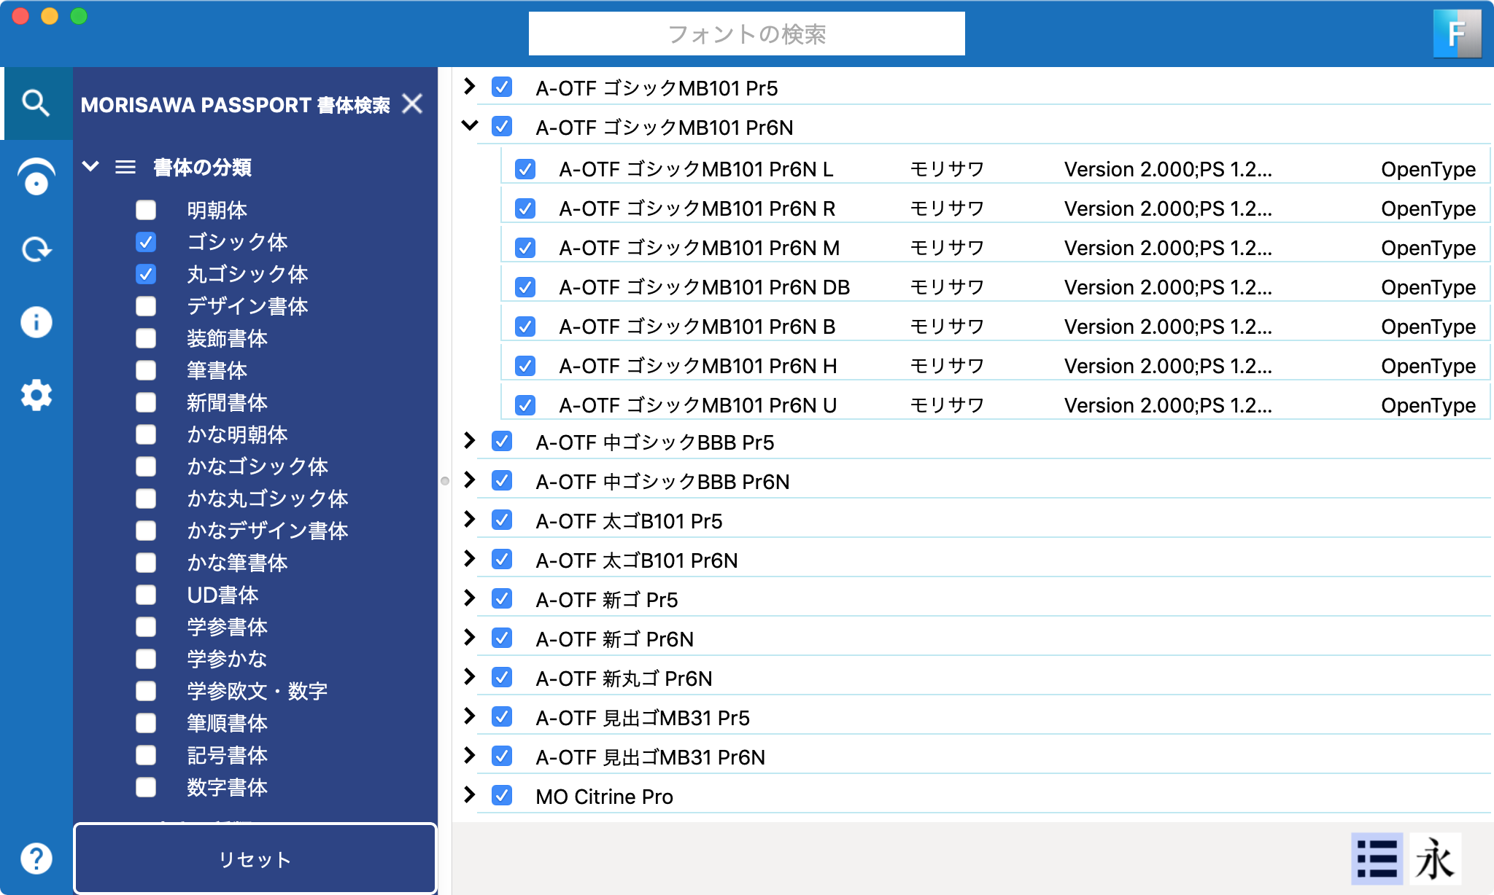Viewport: 1494px width, 895px height.
Task: Uncheck A-OTF ゴシックMB101 Pr5 family checkbox
Action: (x=502, y=87)
